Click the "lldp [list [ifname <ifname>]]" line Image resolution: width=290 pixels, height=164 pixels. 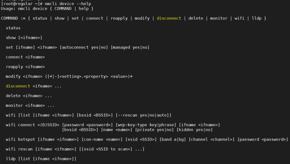(41, 159)
